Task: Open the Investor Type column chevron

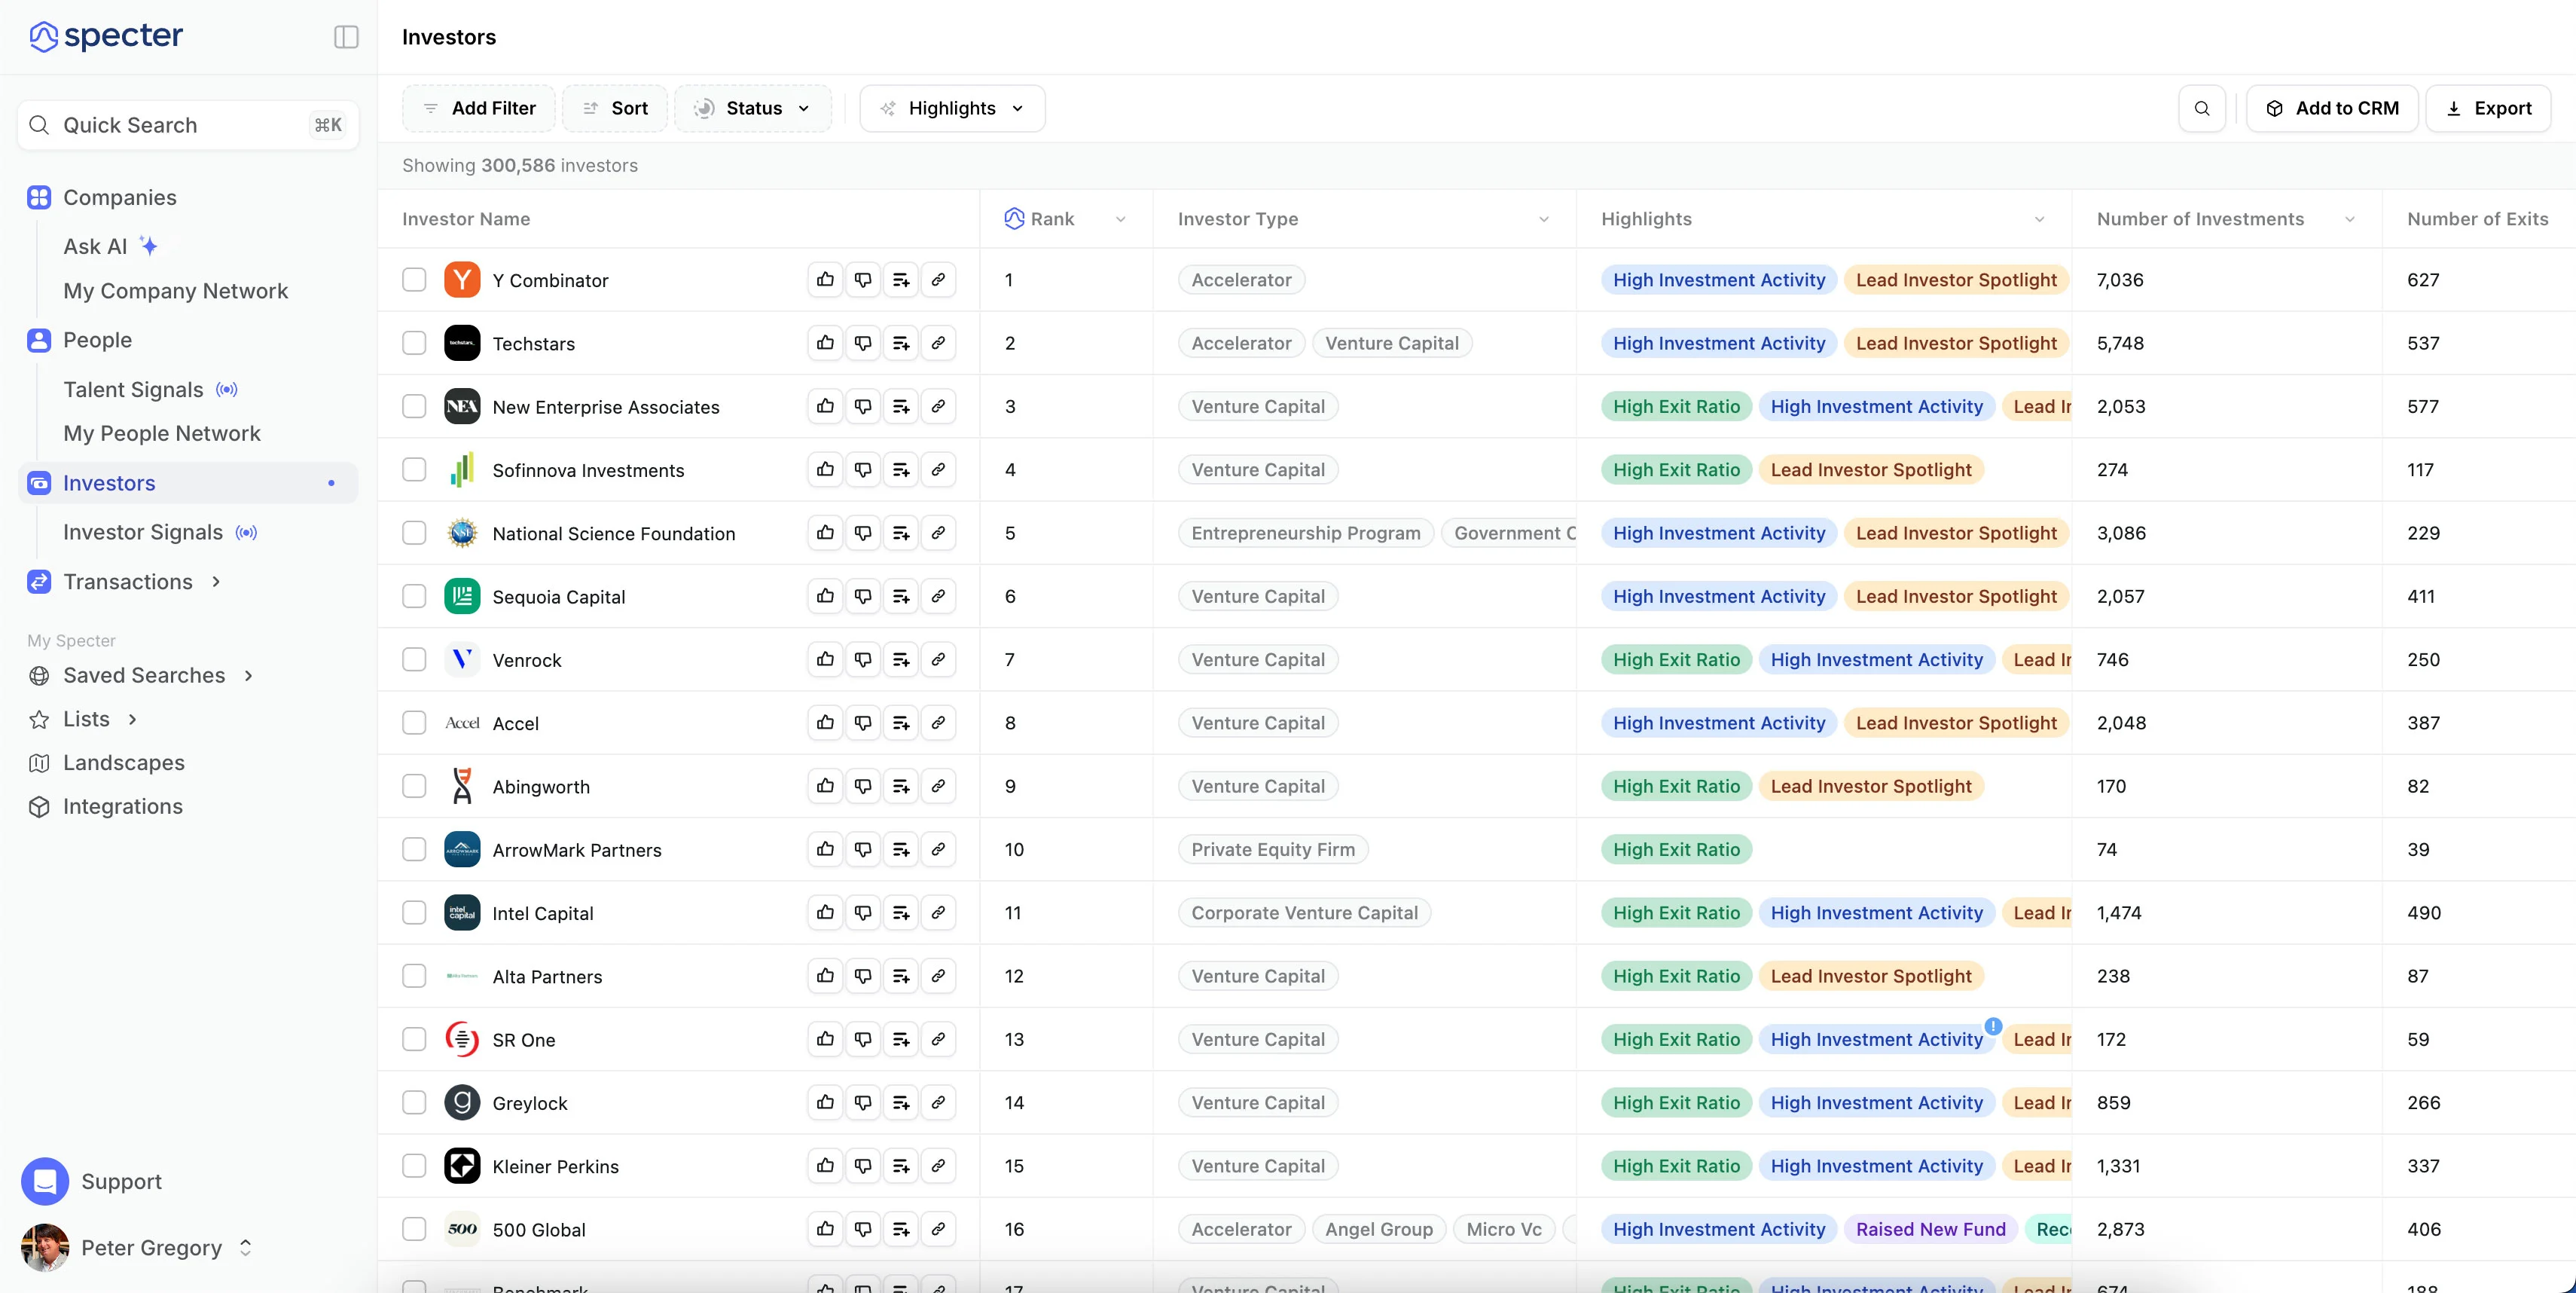Action: tap(1543, 219)
